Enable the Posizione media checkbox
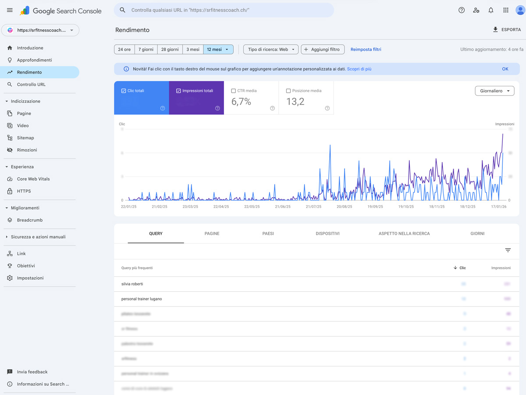The width and height of the screenshot is (526, 395). pos(288,91)
